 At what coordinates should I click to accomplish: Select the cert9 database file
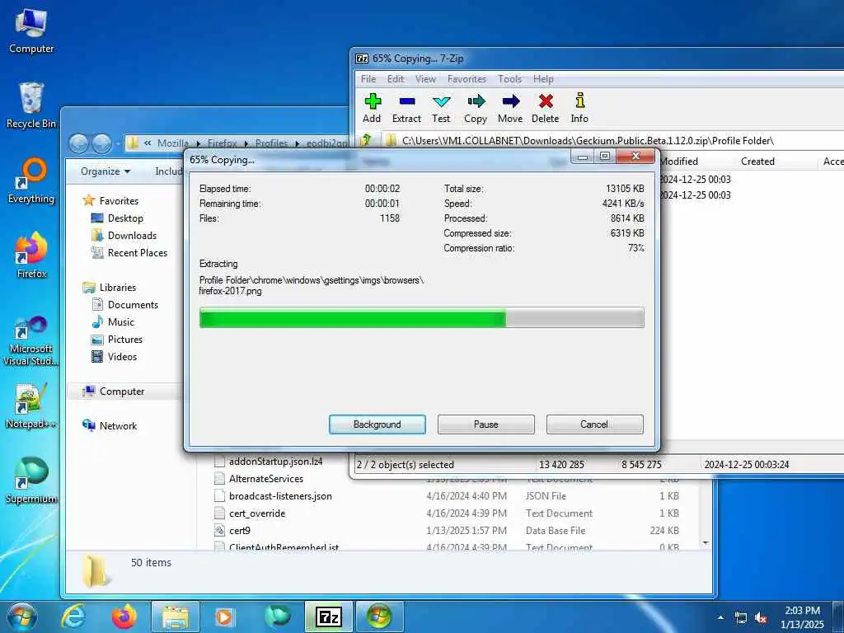point(240,530)
